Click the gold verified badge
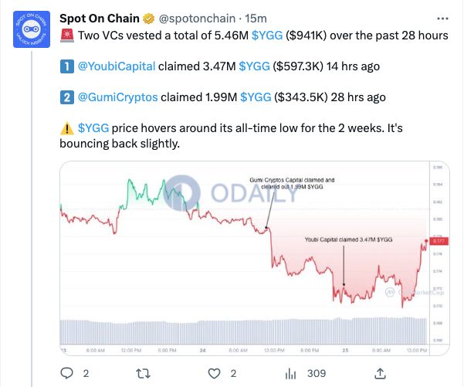This screenshot has width=464, height=387. point(148,19)
